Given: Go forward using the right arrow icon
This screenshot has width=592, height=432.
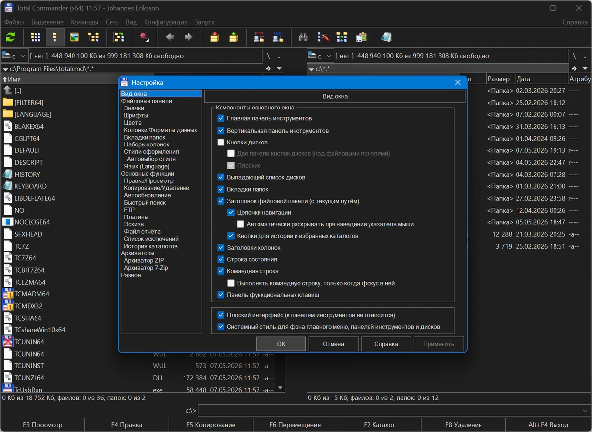Looking at the screenshot, I should [x=188, y=37].
